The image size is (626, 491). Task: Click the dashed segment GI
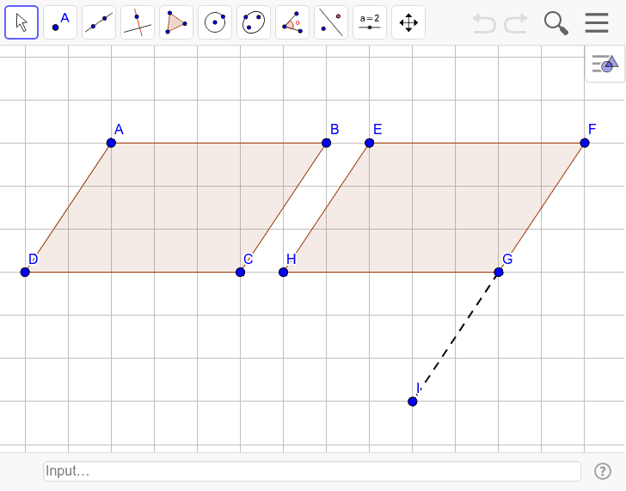(456, 336)
